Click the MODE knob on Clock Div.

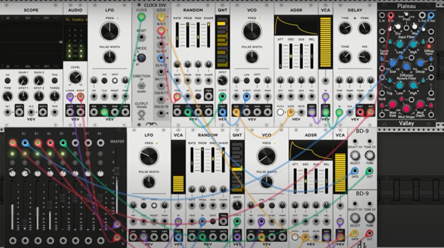(x=141, y=58)
